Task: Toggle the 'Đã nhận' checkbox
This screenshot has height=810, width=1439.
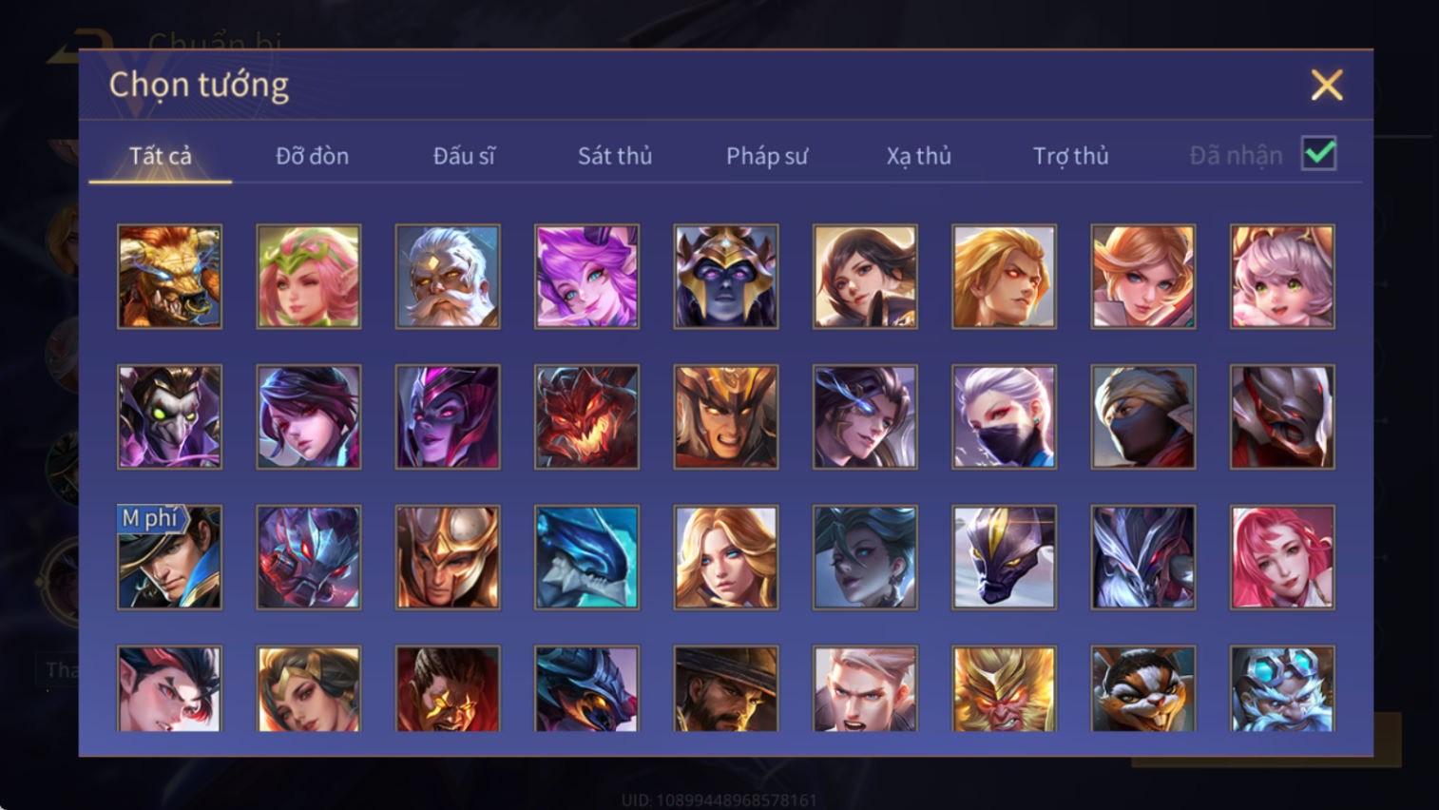Action: pyautogui.click(x=1319, y=154)
